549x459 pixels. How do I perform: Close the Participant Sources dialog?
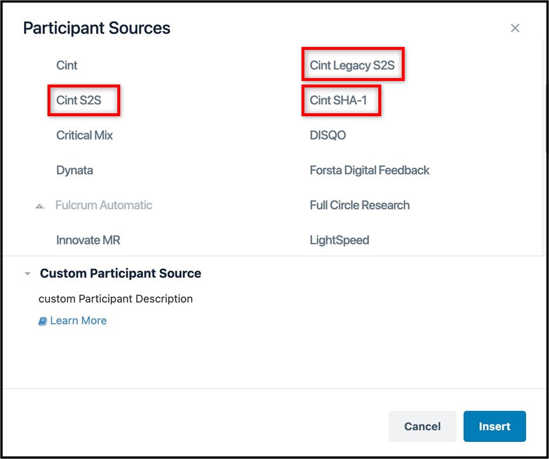click(514, 28)
